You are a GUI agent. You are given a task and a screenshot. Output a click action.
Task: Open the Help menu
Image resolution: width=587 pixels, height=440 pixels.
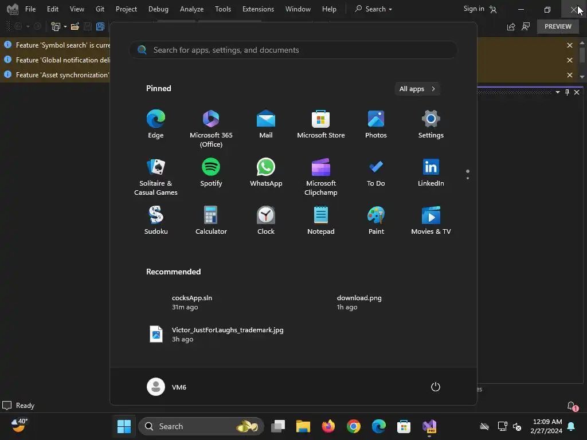(x=329, y=9)
